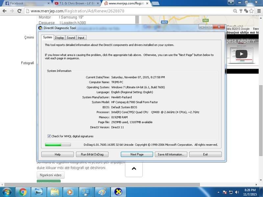Image resolution: width=263 pixels, height=197 pixels.
Task: Click the Fotografi label on webpage
Action: point(28,63)
